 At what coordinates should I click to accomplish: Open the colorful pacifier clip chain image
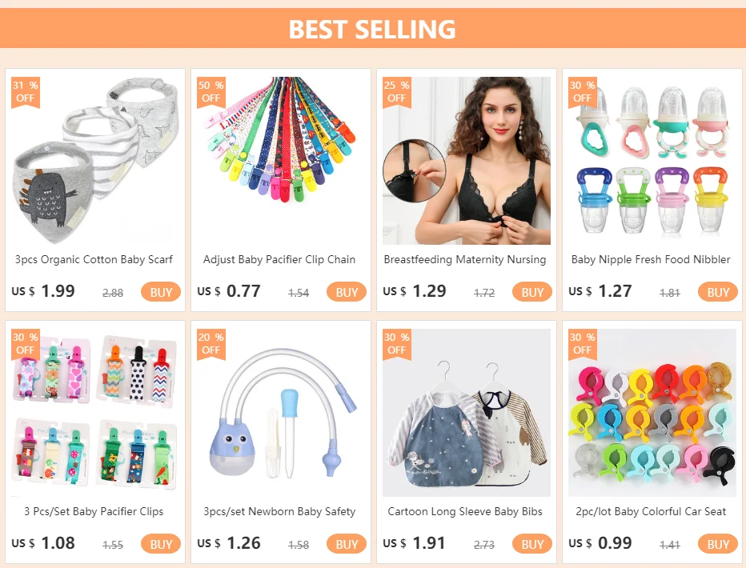281,161
